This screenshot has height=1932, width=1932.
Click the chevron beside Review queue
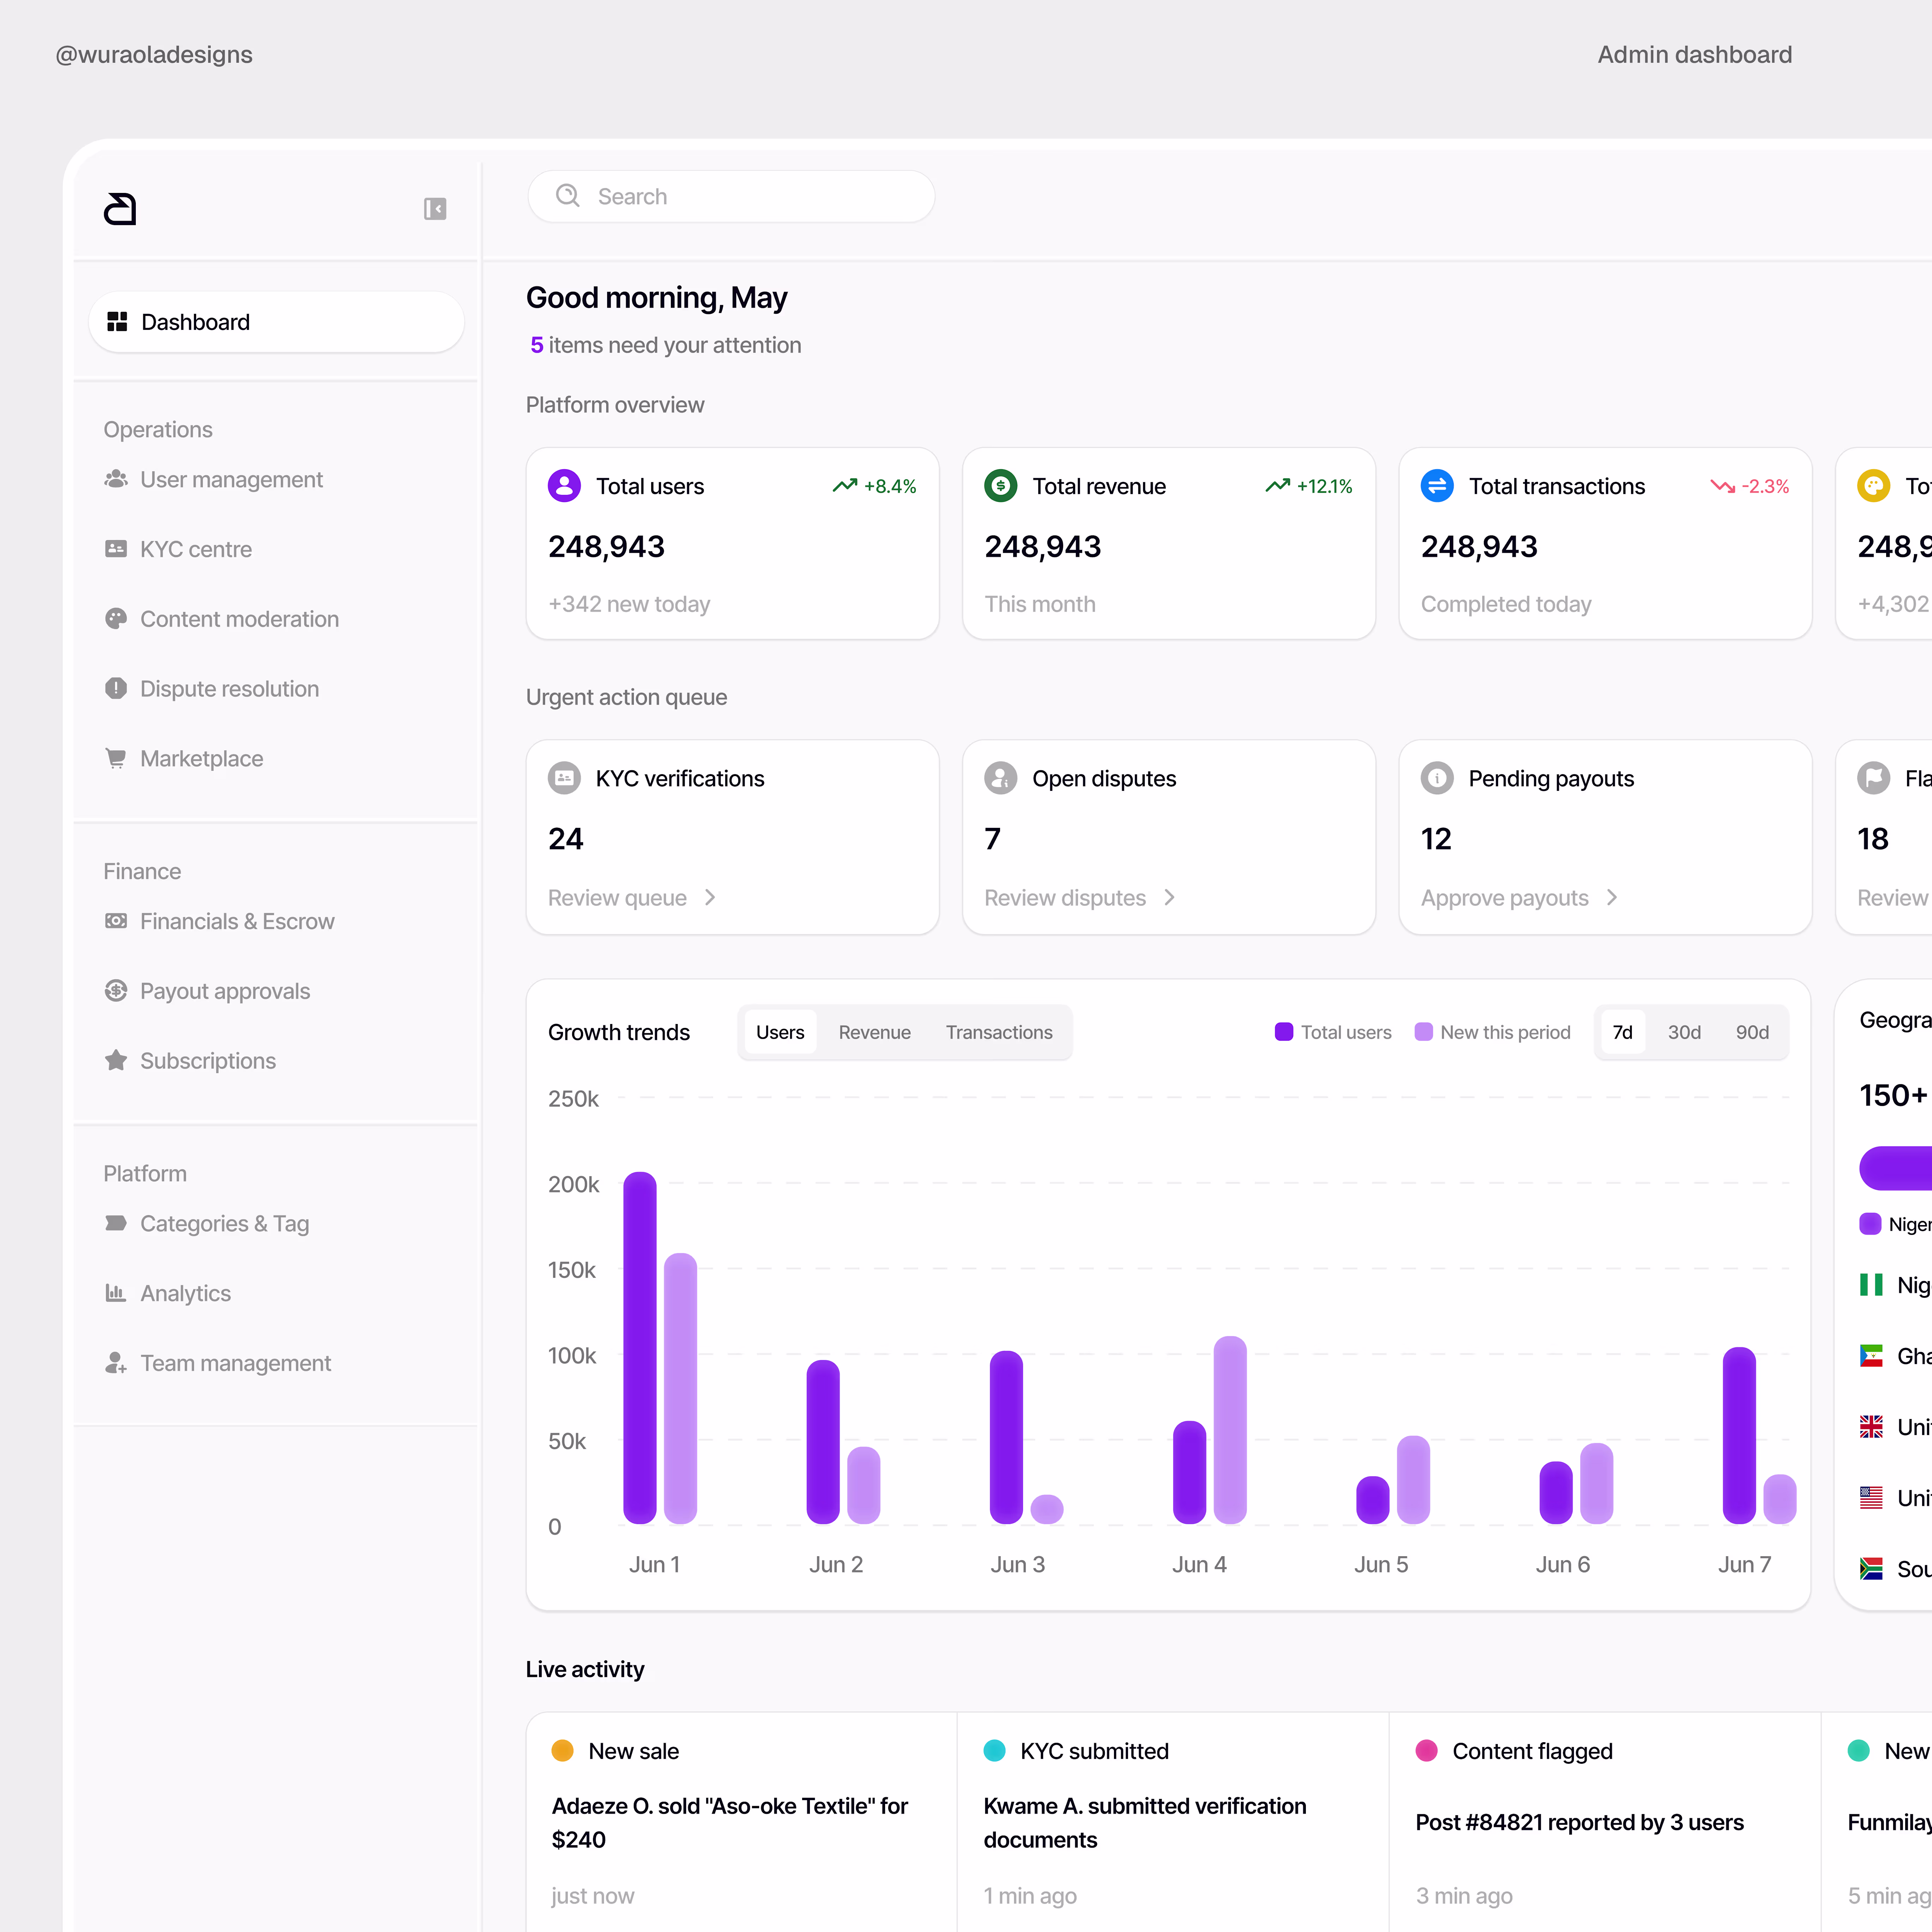710,898
